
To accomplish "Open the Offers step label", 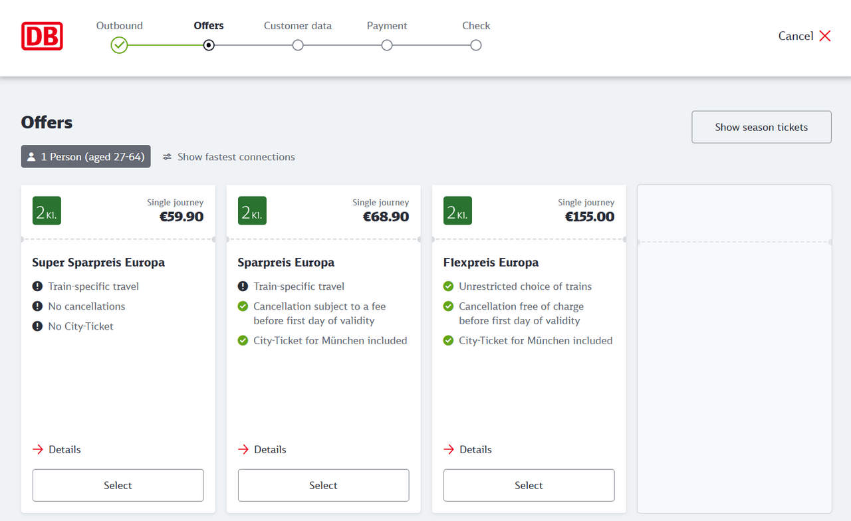I will coord(209,26).
